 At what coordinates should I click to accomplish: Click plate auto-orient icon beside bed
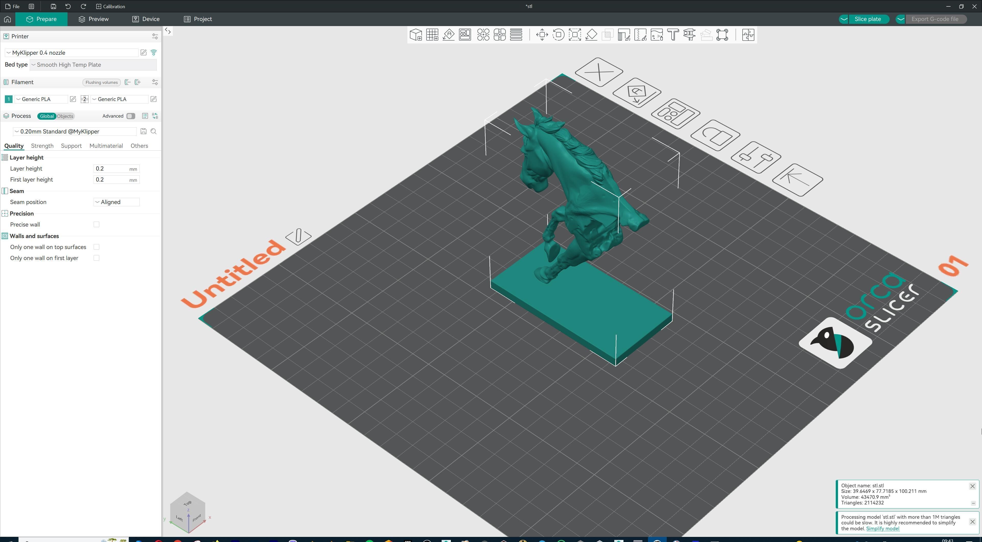637,93
